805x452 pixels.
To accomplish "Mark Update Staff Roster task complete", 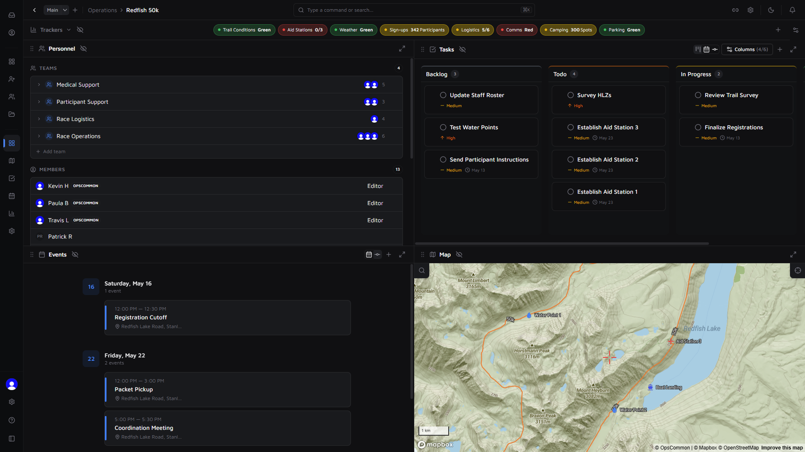I will click(443, 95).
